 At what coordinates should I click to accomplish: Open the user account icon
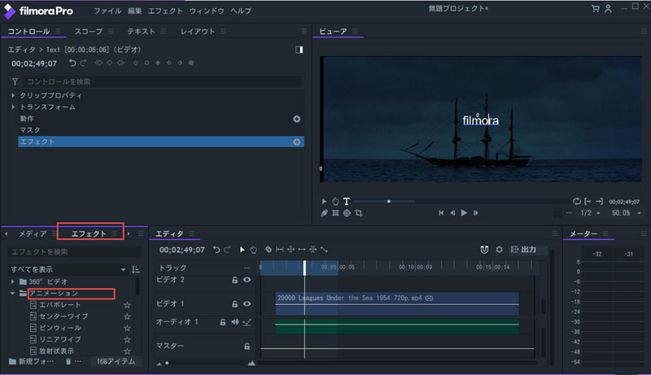coord(608,9)
